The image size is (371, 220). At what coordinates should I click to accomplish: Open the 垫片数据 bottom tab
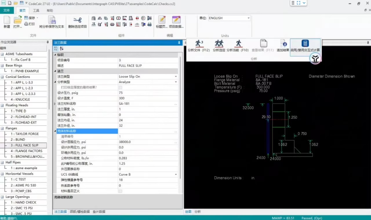[x=99, y=212]
